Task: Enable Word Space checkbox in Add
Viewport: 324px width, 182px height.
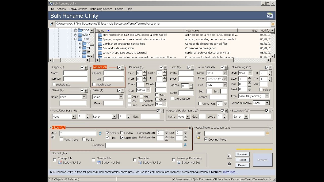Action: coord(172,99)
